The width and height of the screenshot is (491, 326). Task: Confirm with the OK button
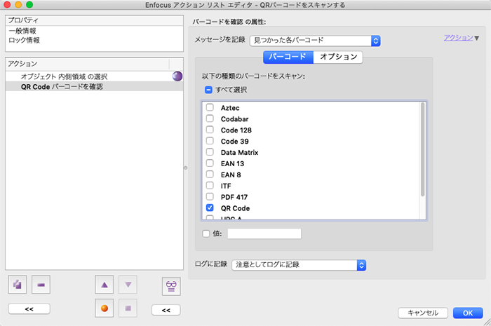pyautogui.click(x=468, y=313)
